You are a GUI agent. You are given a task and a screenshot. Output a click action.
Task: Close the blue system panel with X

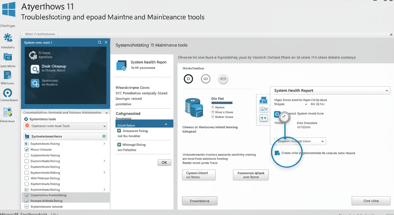coord(106,42)
